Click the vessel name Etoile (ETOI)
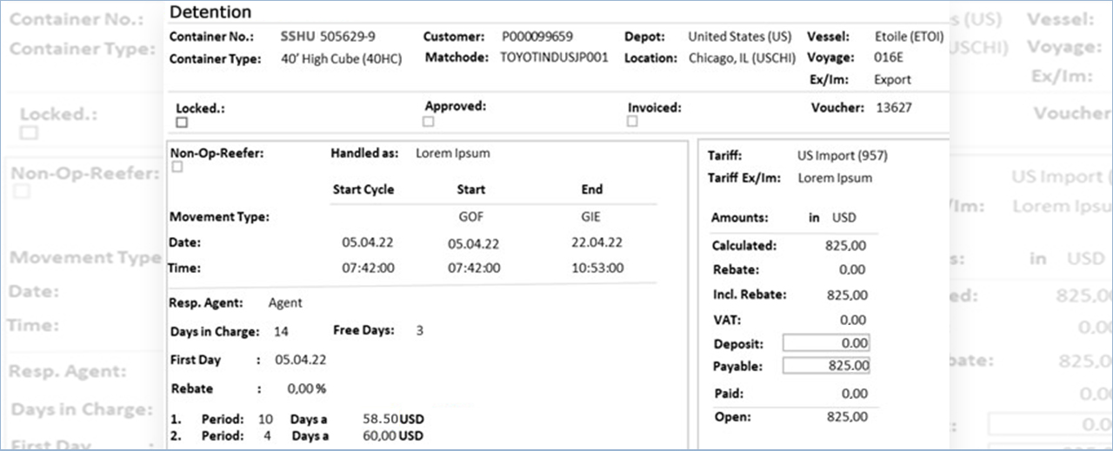Screen dimensions: 1113x451 point(909,37)
